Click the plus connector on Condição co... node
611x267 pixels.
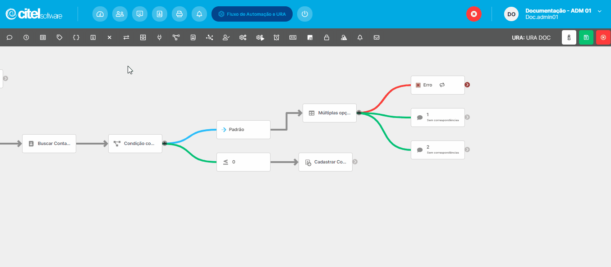(x=165, y=143)
